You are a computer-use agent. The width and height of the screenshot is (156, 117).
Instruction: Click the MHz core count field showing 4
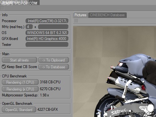tap(29, 27)
